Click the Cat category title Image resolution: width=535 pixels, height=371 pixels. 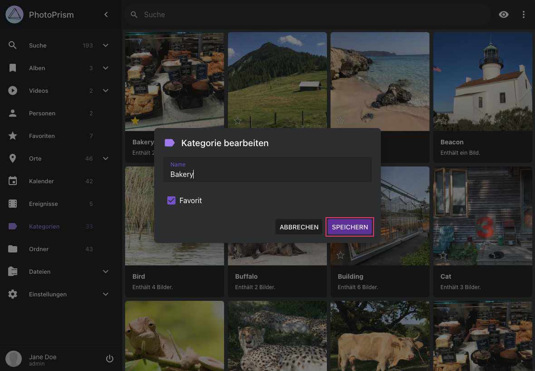[446, 276]
